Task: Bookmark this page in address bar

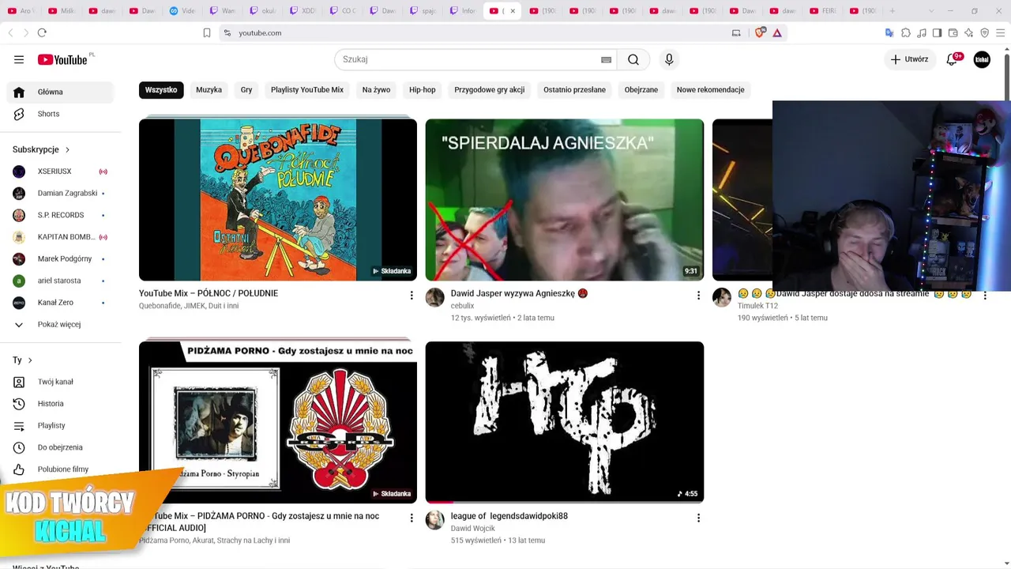Action: pos(207,32)
